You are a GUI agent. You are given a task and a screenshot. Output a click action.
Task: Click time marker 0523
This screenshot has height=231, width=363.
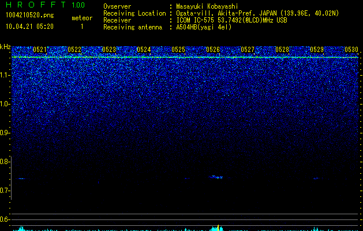pos(109,50)
